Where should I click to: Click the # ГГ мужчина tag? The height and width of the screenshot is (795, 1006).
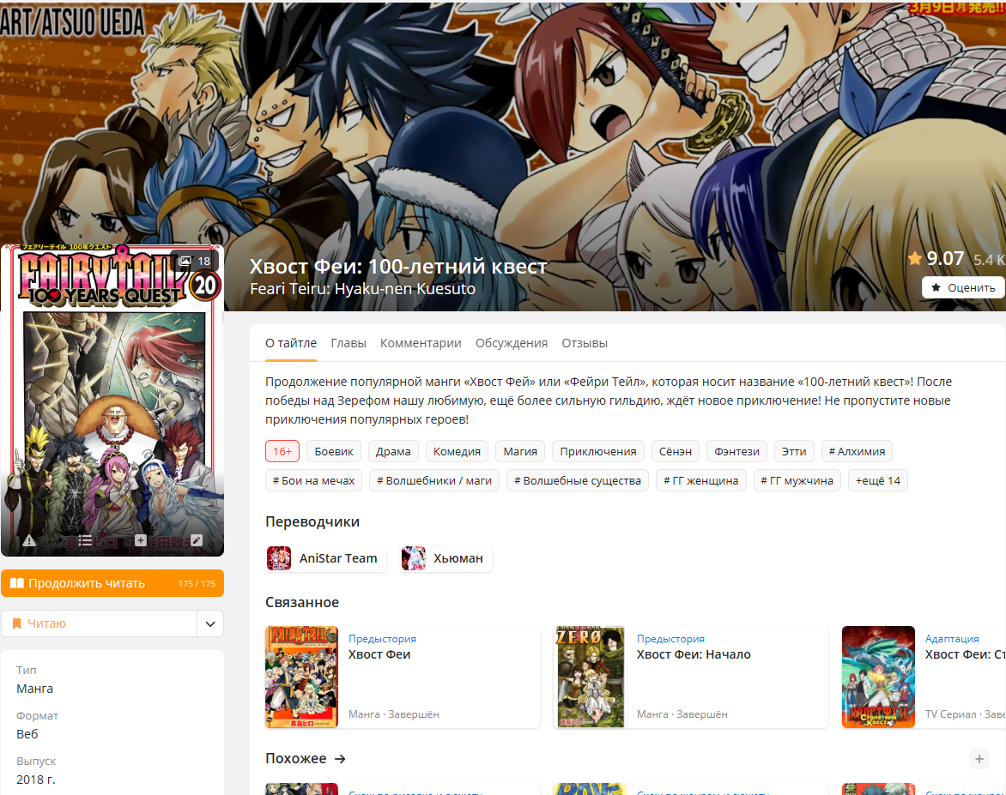[797, 481]
